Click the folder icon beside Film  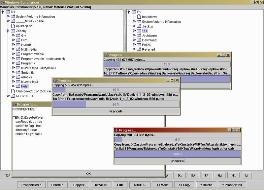(18, 40)
